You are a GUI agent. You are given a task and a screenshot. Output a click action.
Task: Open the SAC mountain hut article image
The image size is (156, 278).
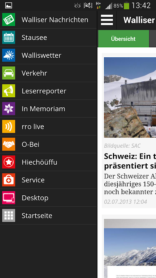[x=130, y=98]
